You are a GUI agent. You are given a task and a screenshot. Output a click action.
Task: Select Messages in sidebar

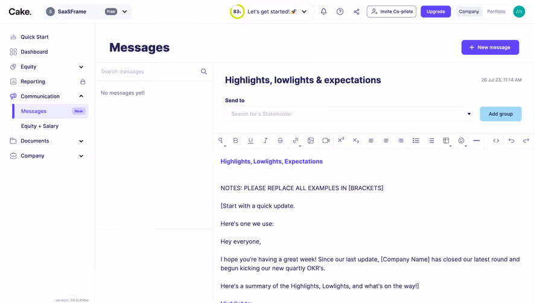click(x=51, y=111)
